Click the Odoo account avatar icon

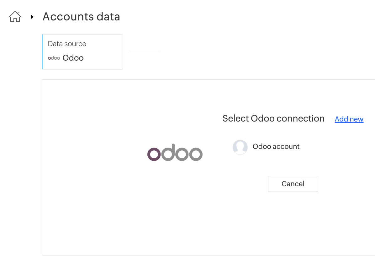click(240, 147)
